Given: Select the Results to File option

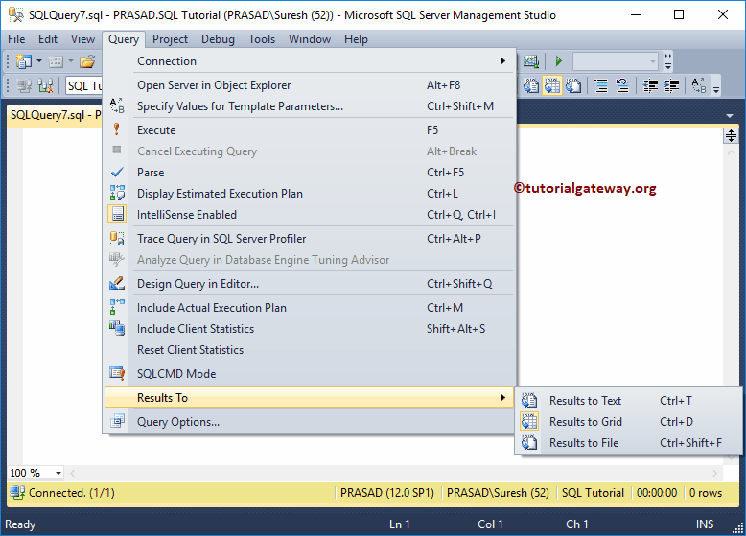Looking at the screenshot, I should coord(628,443).
